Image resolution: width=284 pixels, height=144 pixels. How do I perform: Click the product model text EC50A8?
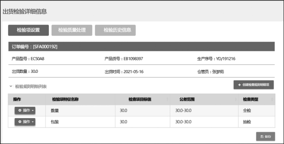pyautogui.click(x=38, y=59)
